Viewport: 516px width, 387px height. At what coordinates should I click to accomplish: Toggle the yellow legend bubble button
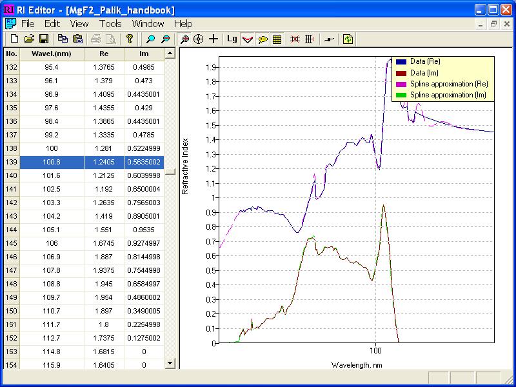pos(263,39)
